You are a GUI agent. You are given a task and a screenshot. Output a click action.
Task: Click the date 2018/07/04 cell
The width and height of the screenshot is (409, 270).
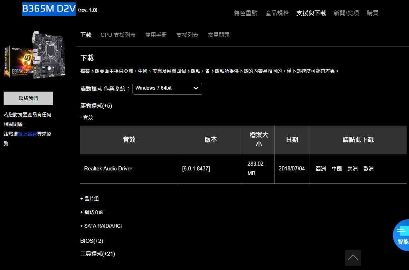coord(292,169)
